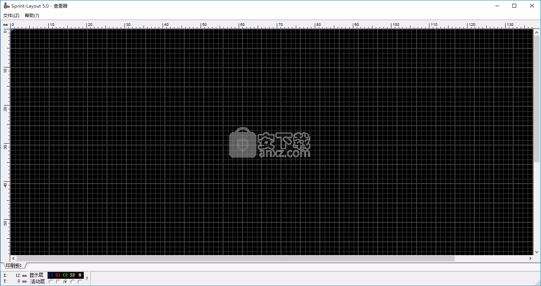The width and height of the screenshot is (541, 286).
Task: Click the mm unit label at ruler corner
Action: click(6, 25)
